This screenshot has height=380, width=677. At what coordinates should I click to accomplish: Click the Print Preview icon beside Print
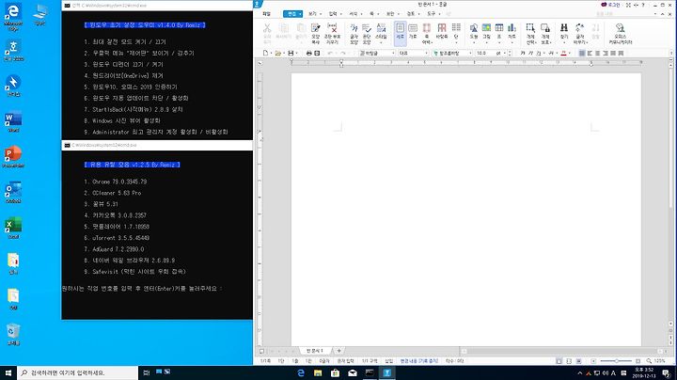point(317,53)
